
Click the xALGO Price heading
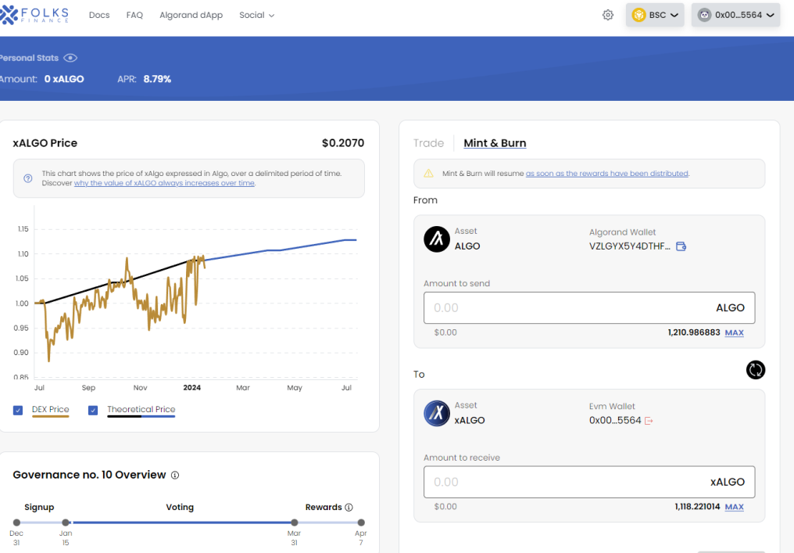45,143
